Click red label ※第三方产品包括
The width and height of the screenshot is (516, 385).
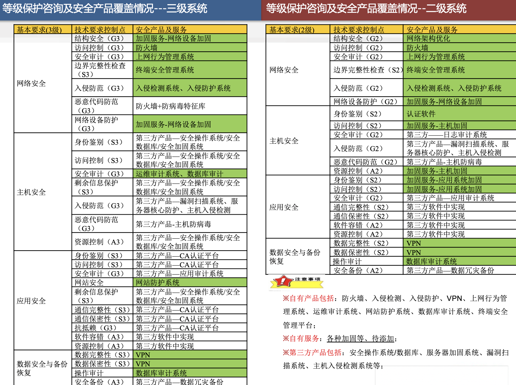coord(312,353)
